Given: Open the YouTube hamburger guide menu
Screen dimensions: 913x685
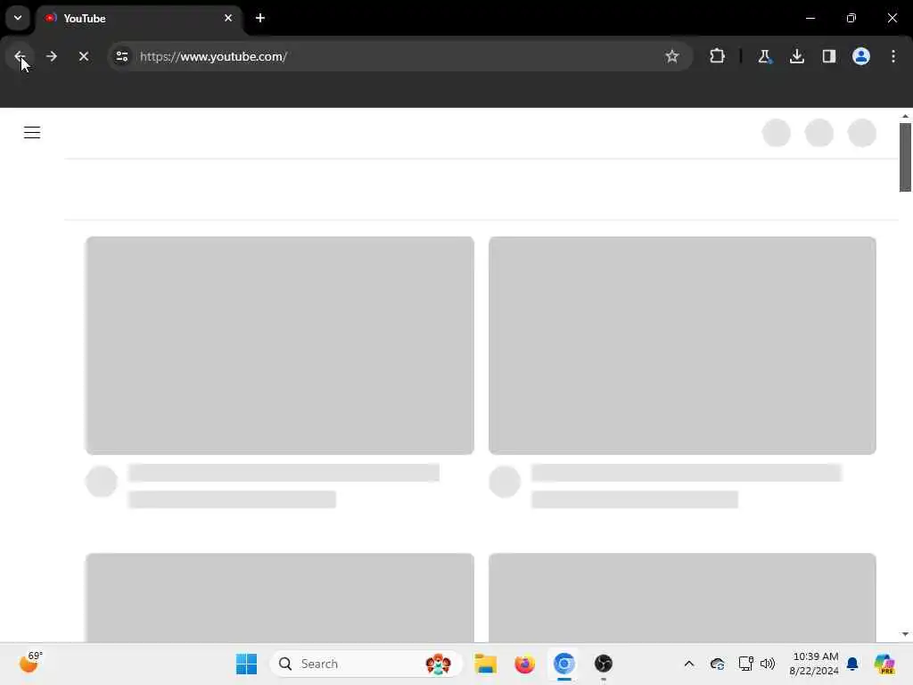Looking at the screenshot, I should tap(32, 133).
